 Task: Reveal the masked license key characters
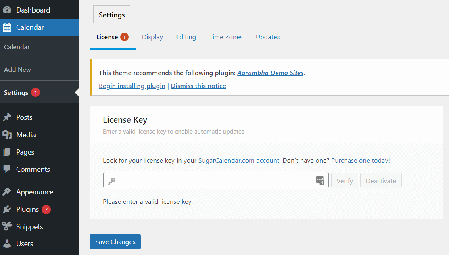[320, 180]
